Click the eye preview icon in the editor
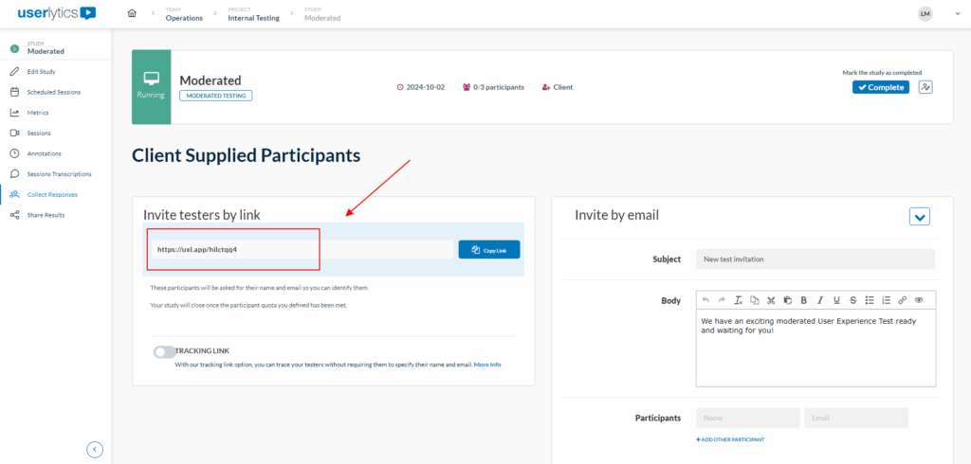This screenshot has height=464, width=971. pyautogui.click(x=918, y=300)
